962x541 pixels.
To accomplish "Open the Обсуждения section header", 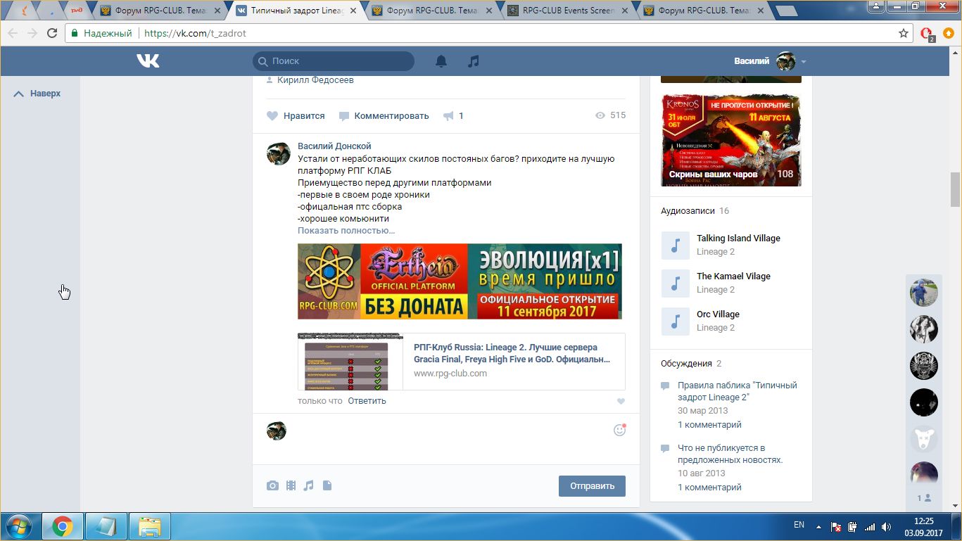I will tap(686, 364).
